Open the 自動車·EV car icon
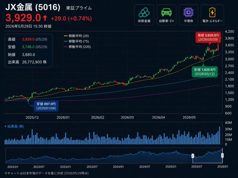Image resolution: width=238 pixels, height=178 pixels. [166, 15]
